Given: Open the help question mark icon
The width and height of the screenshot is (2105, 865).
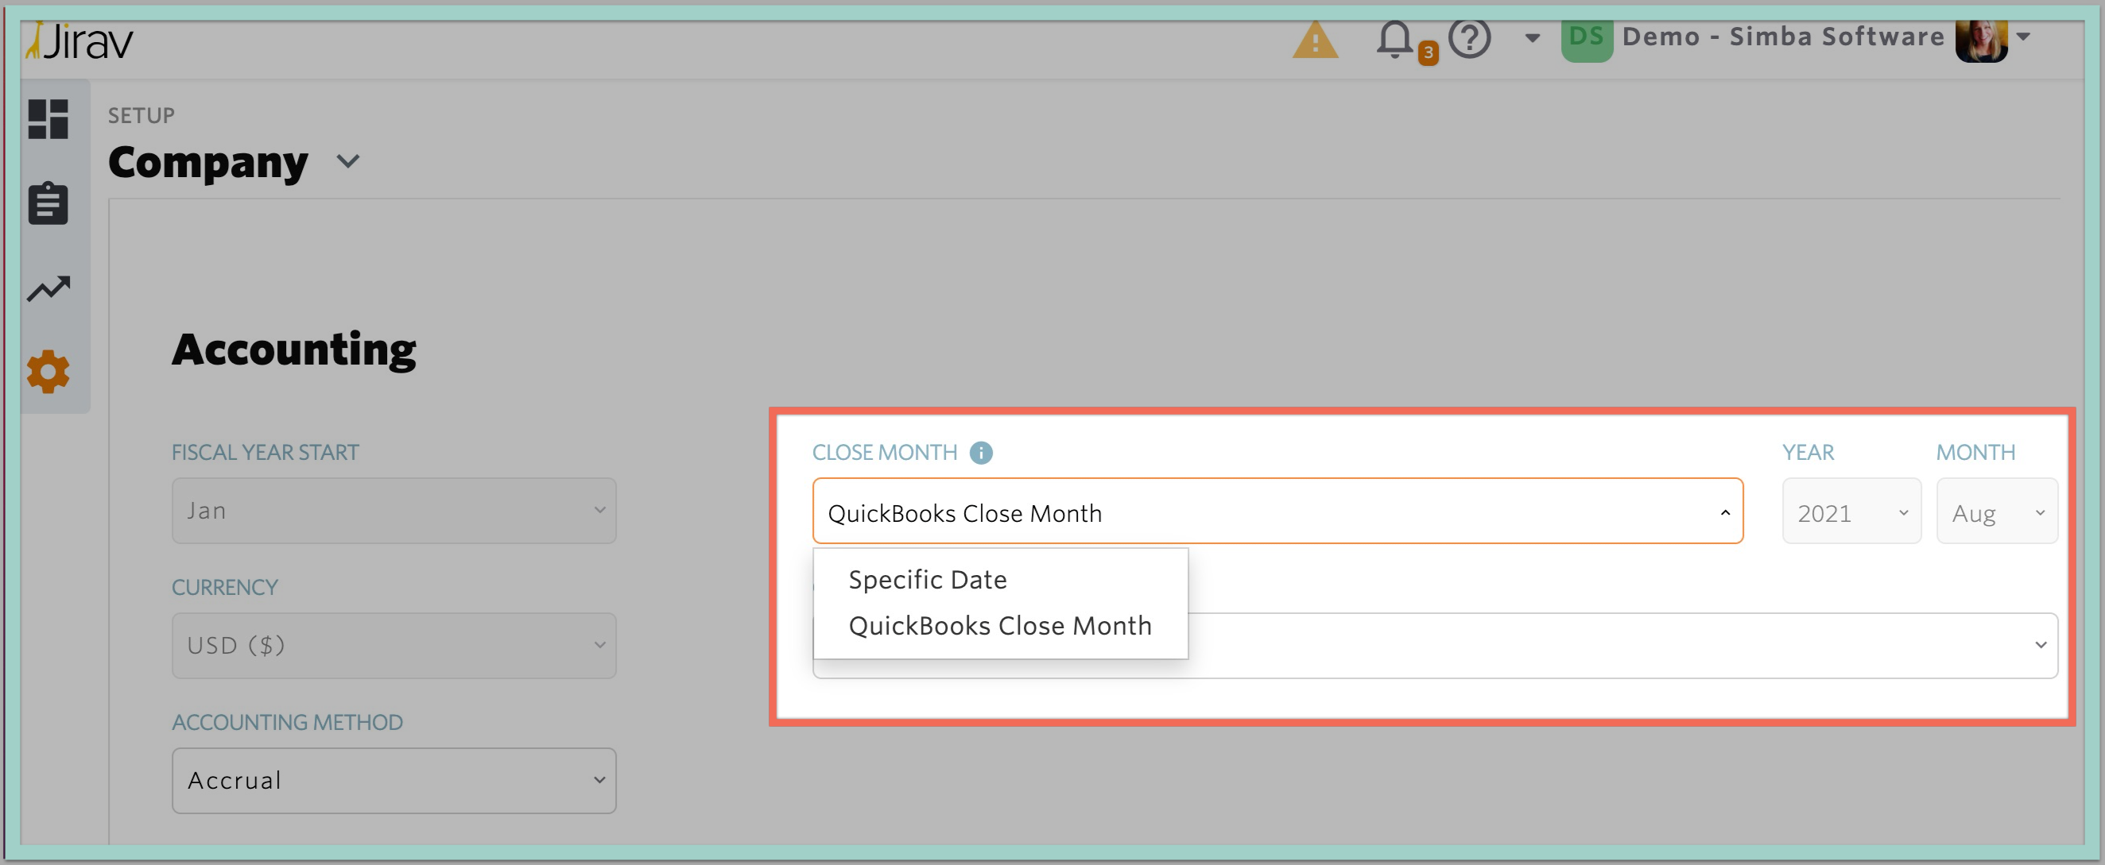Looking at the screenshot, I should pyautogui.click(x=1469, y=38).
